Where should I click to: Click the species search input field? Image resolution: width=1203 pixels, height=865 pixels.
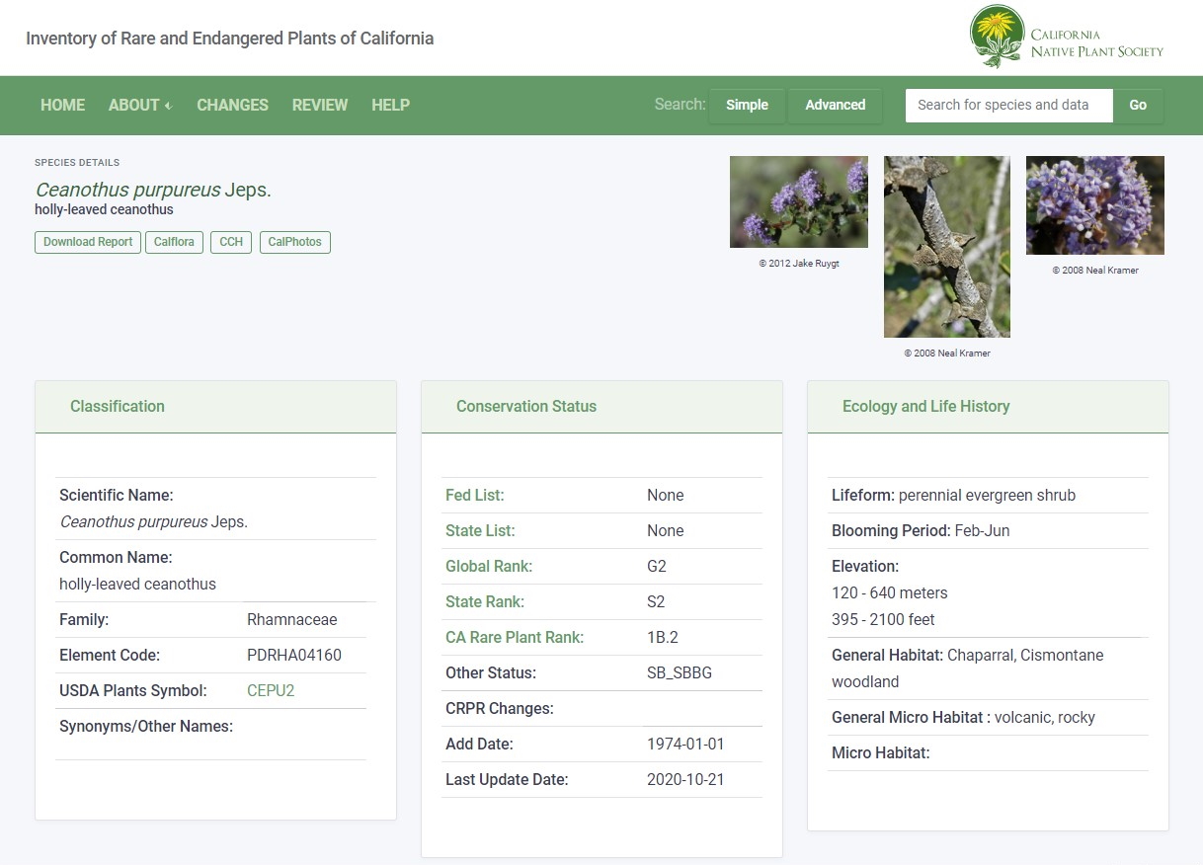pos(1008,105)
